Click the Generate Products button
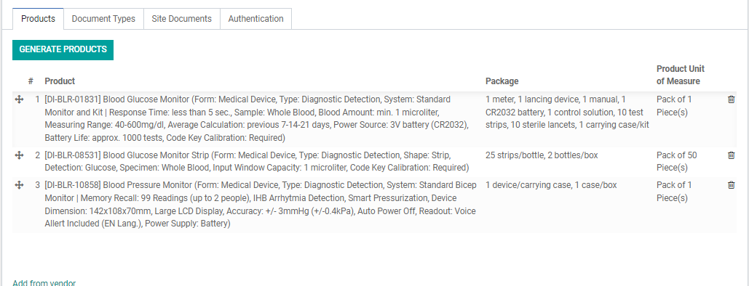Screen dimensions: 749x286 click(x=63, y=49)
